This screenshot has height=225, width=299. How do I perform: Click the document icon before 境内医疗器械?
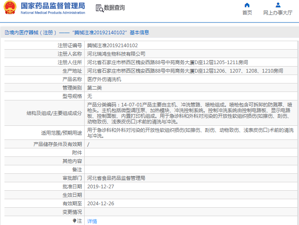tap(6, 33)
